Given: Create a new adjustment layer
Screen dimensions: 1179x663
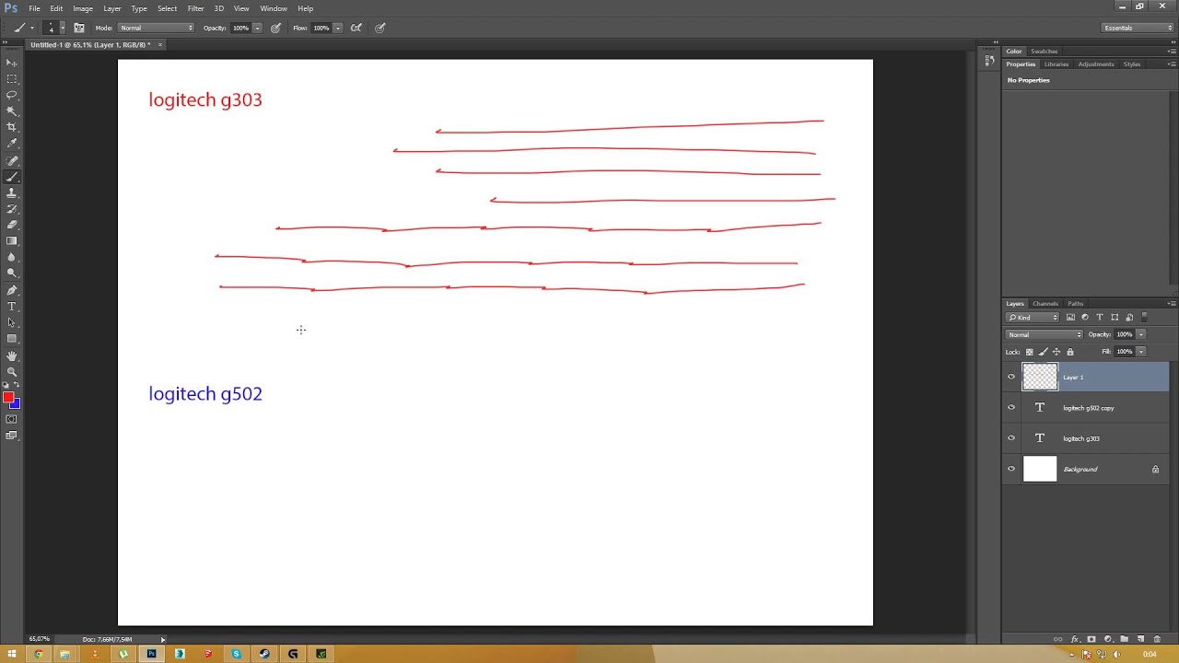Looking at the screenshot, I should 1108,639.
